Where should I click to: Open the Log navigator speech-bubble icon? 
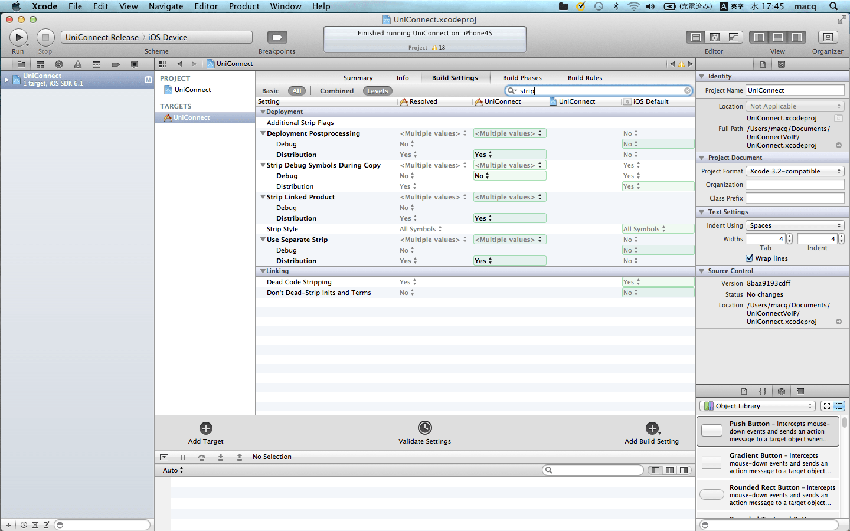[135, 64]
